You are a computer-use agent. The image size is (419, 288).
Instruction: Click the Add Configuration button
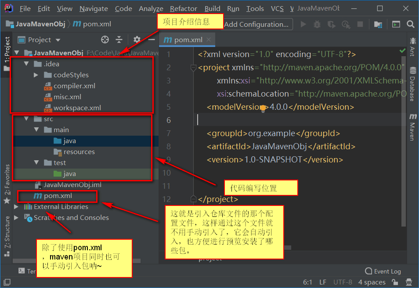tap(258, 24)
